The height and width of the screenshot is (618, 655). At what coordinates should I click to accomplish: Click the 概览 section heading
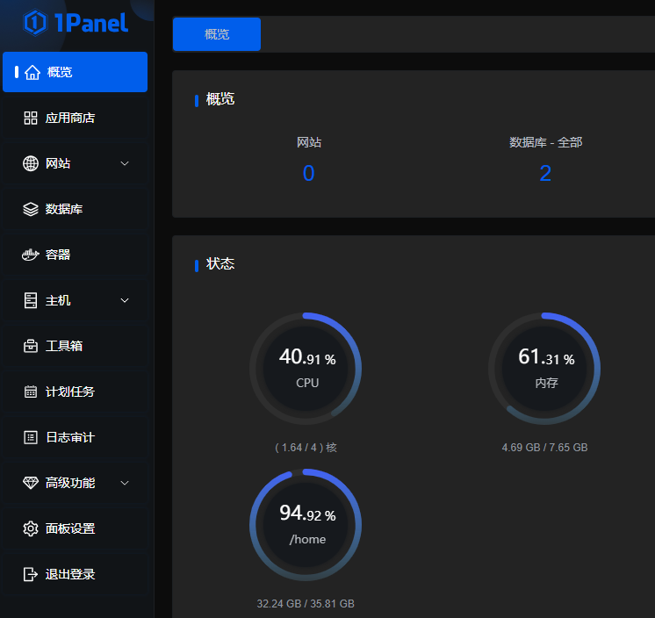(x=220, y=99)
